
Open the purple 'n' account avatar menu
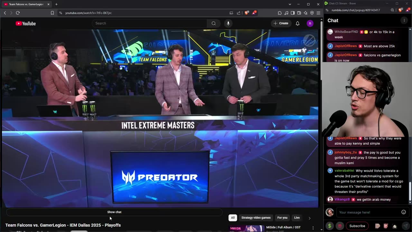tap(310, 23)
